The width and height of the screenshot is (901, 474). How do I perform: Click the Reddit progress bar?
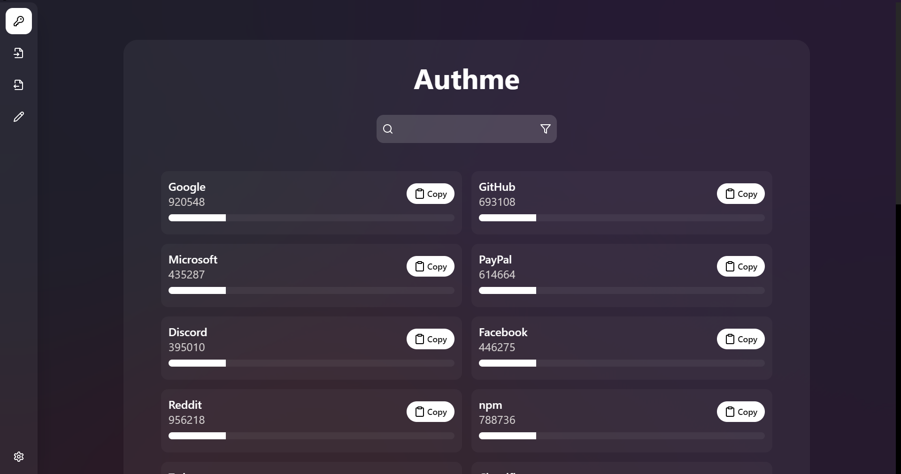pos(311,436)
